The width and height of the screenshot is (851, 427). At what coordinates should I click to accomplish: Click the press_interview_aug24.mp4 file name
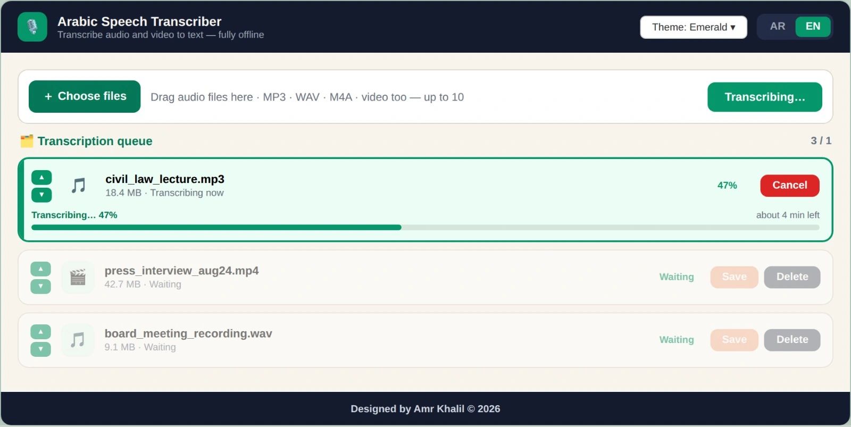(x=181, y=271)
